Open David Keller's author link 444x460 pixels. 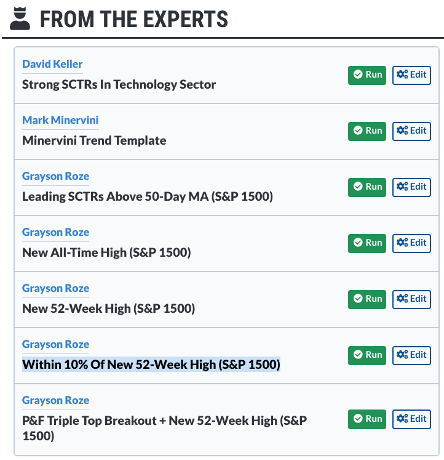coord(52,64)
